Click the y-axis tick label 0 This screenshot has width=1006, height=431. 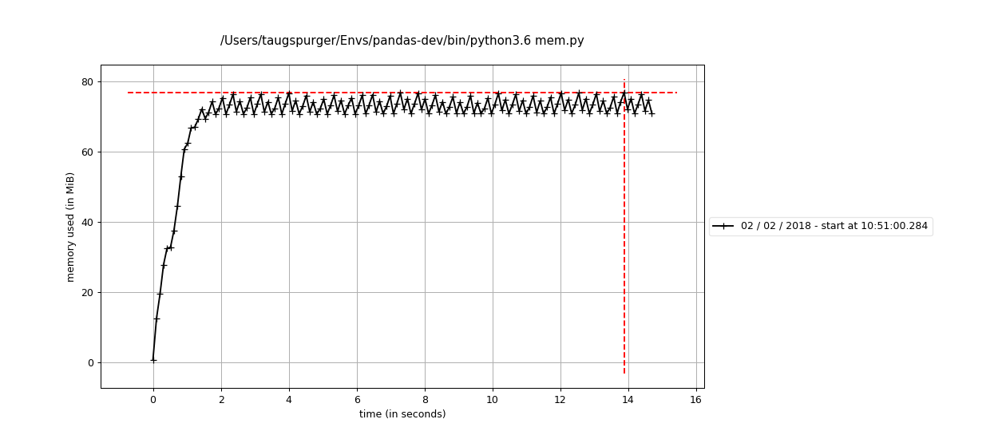(90, 362)
